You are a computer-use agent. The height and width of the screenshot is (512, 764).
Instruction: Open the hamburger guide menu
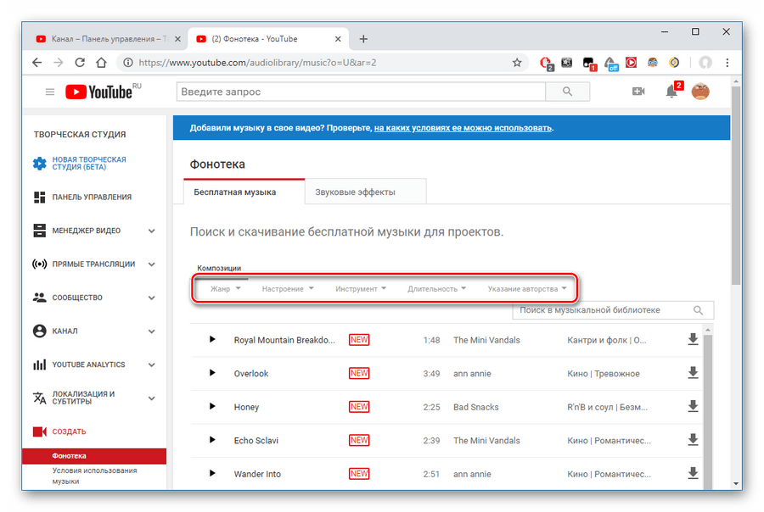click(50, 92)
